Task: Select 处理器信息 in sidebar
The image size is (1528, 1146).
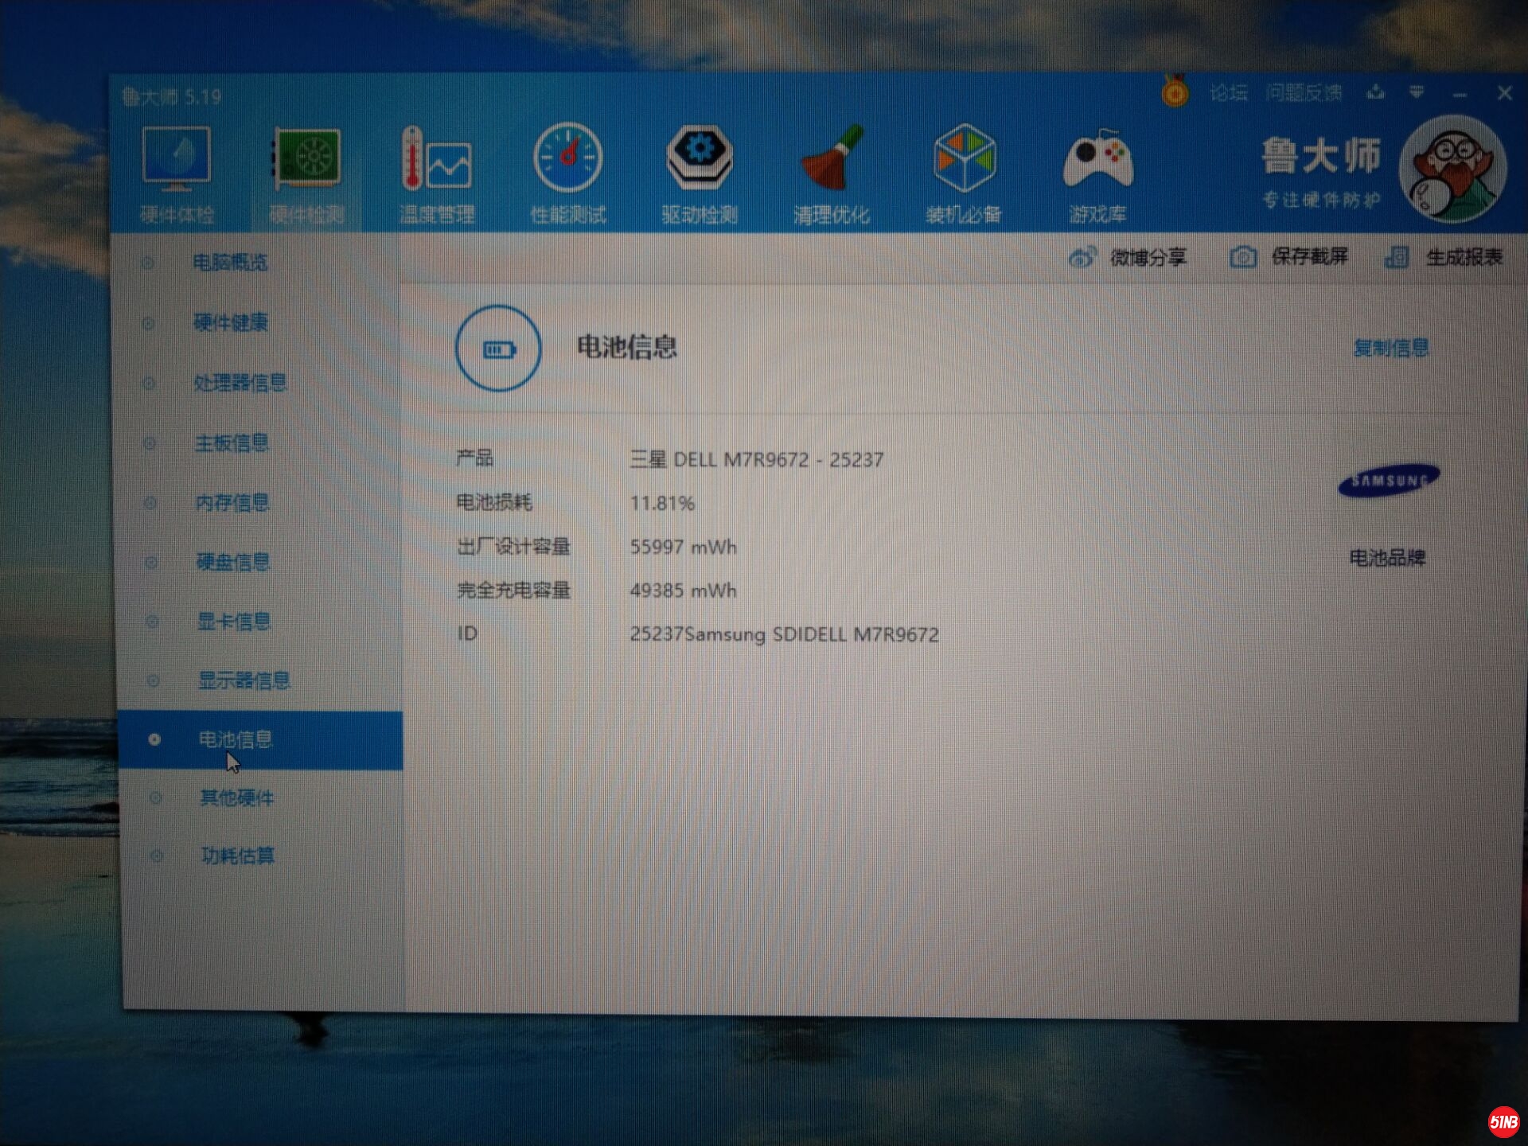Action: (x=240, y=383)
